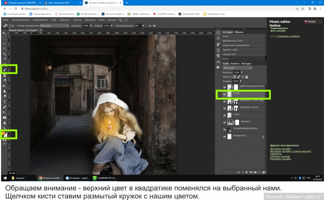
Task: Click the new folder icon at the layers panel bottom
Action: click(x=255, y=172)
